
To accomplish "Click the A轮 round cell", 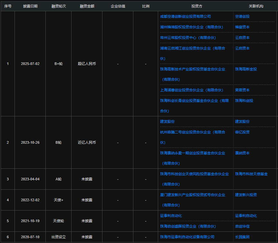I will tap(59, 179).
